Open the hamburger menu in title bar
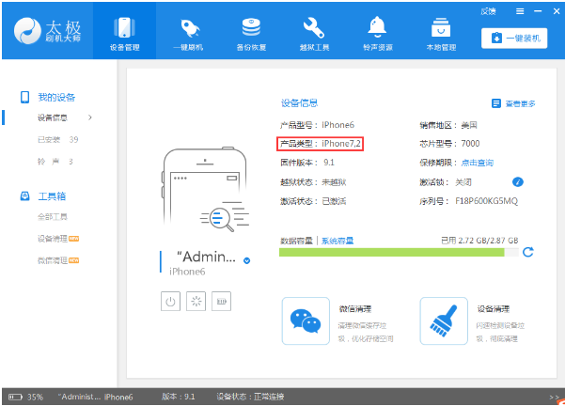 click(520, 11)
